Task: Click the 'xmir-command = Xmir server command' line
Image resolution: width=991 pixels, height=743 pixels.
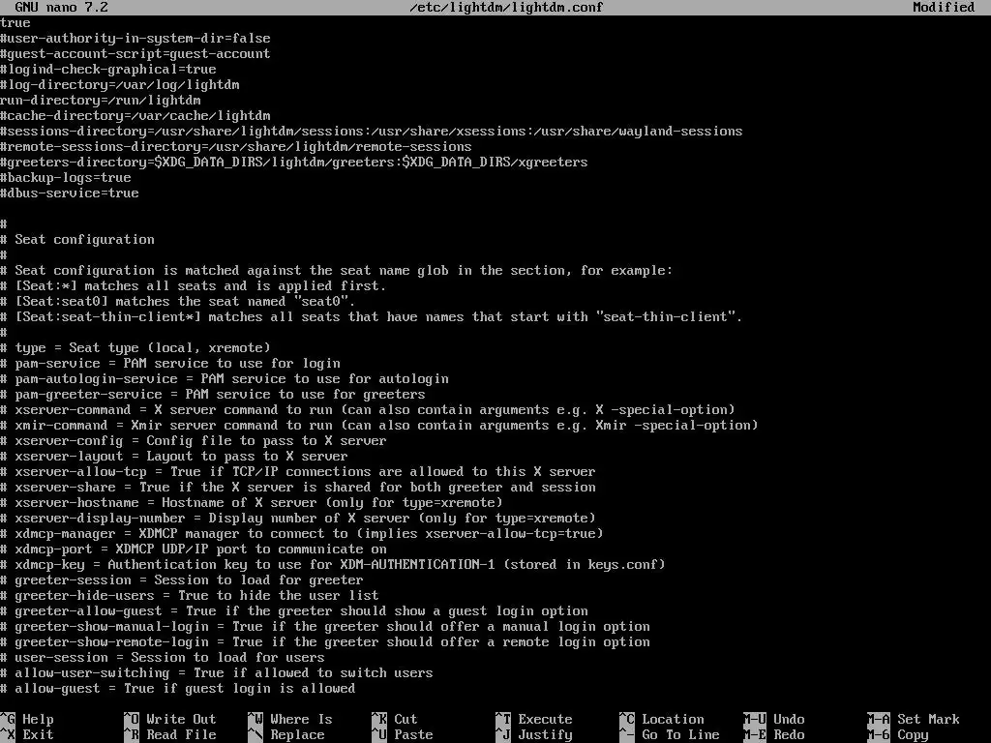Action: pos(379,426)
